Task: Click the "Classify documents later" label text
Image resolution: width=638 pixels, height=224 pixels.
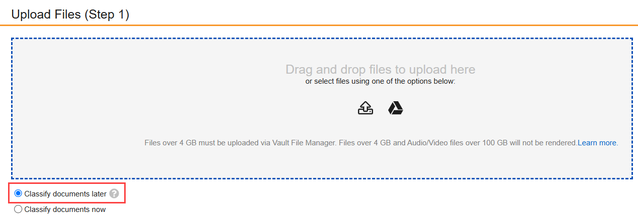Action: click(65, 193)
